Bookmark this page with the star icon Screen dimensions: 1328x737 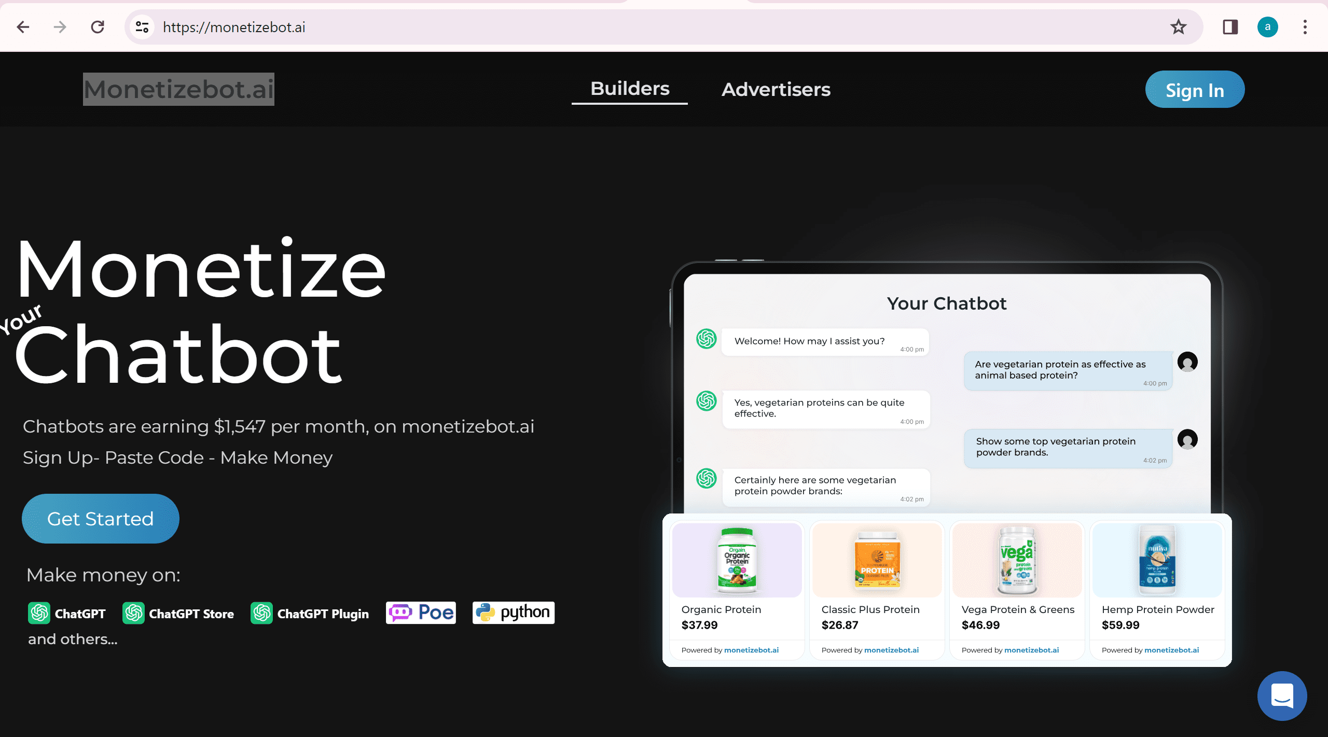pyautogui.click(x=1178, y=27)
